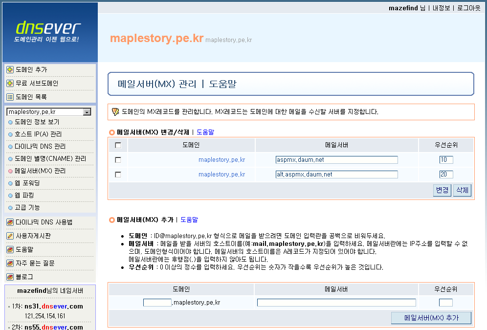
Task: Click the 메일서버(MX) 추가 button
Action: coord(431,318)
